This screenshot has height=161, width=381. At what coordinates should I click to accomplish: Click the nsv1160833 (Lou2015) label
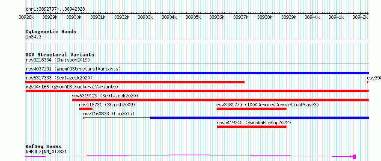pyautogui.click(x=109, y=114)
